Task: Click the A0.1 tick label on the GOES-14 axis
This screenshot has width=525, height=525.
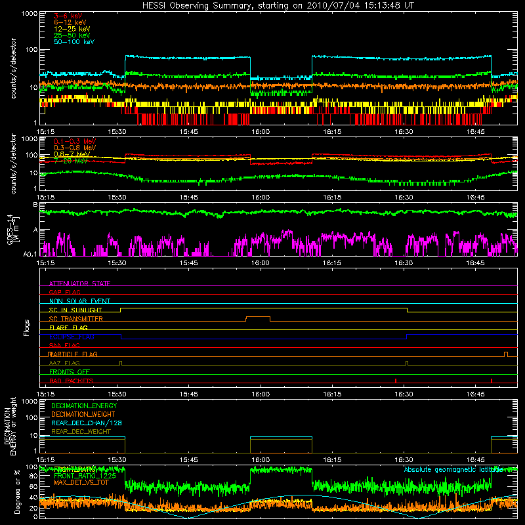Action: pyautogui.click(x=30, y=255)
